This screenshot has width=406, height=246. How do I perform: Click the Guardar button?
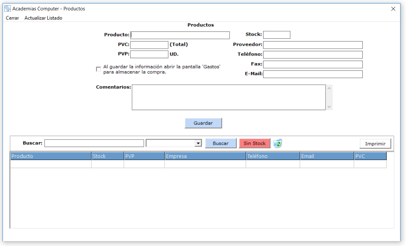(203, 123)
